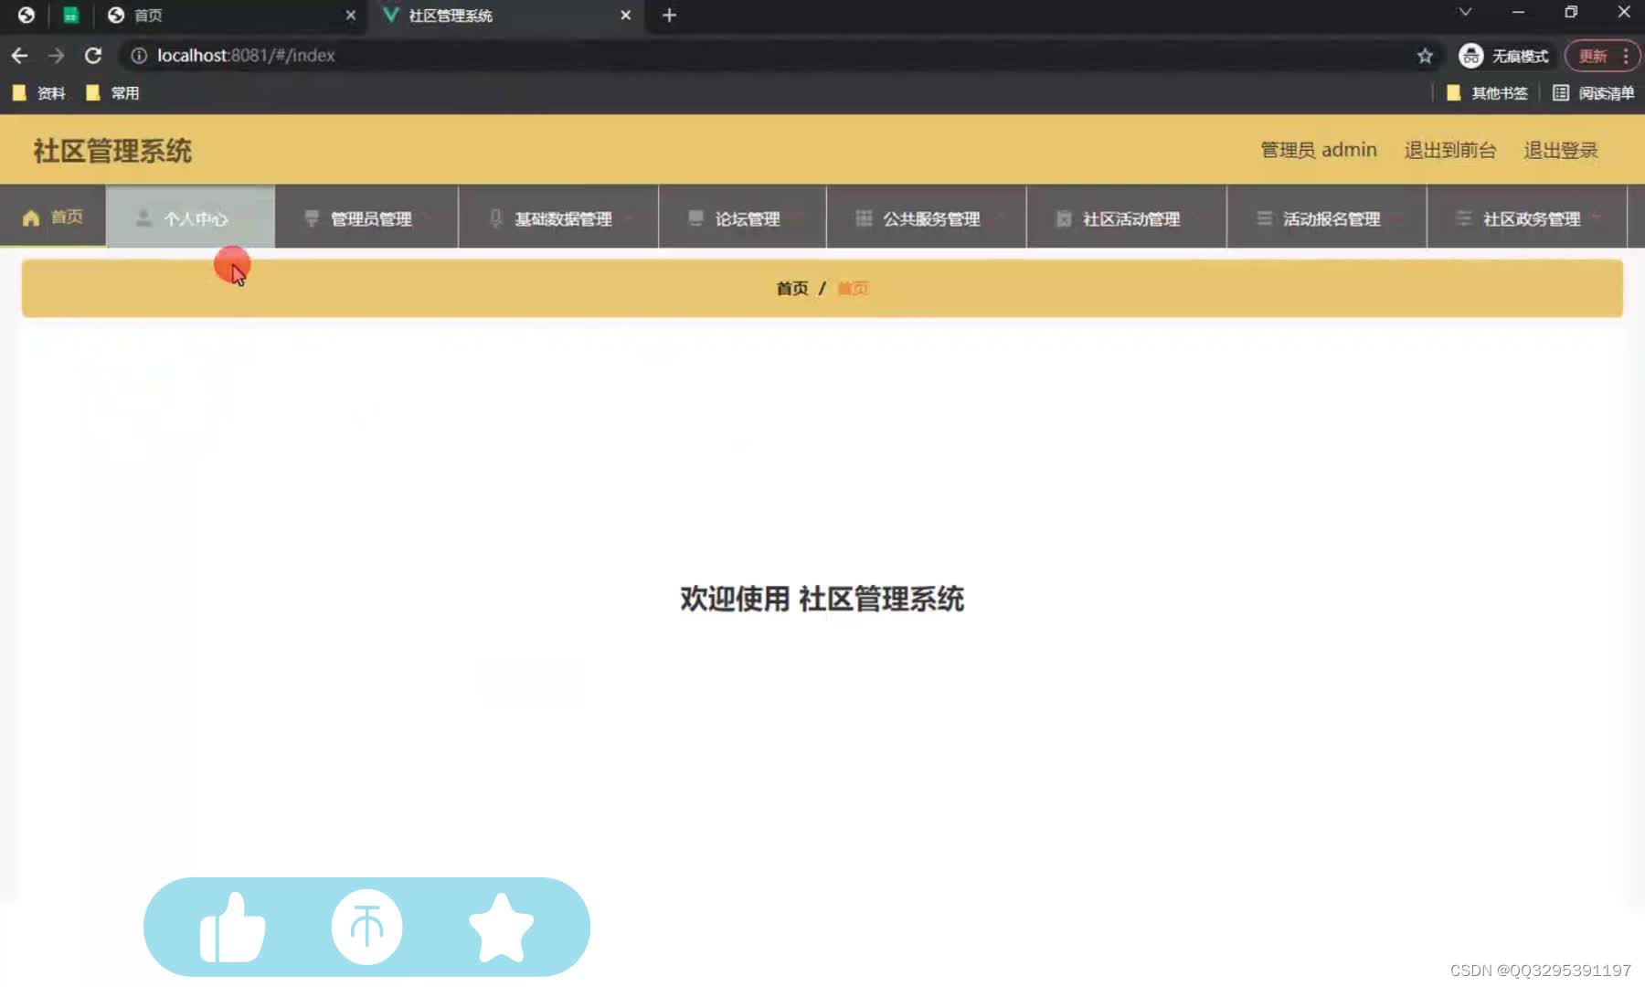
Task: Expand the dropdown arrow on 社区政务管理
Action: pyautogui.click(x=1596, y=218)
